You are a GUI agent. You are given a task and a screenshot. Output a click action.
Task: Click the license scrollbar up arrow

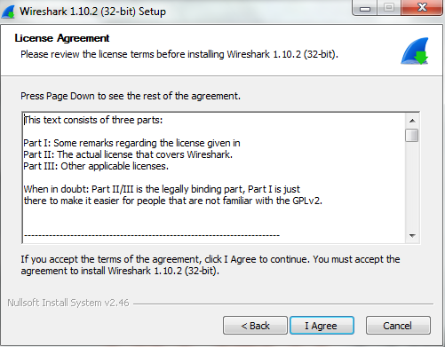(412, 121)
